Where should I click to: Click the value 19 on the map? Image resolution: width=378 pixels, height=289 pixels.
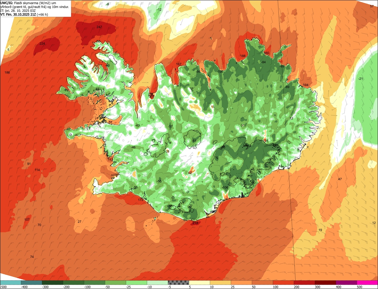click(320, 230)
